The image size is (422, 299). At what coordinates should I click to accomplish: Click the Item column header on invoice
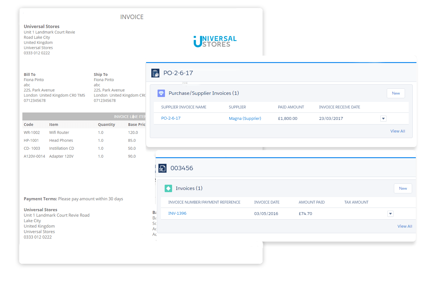(53, 125)
